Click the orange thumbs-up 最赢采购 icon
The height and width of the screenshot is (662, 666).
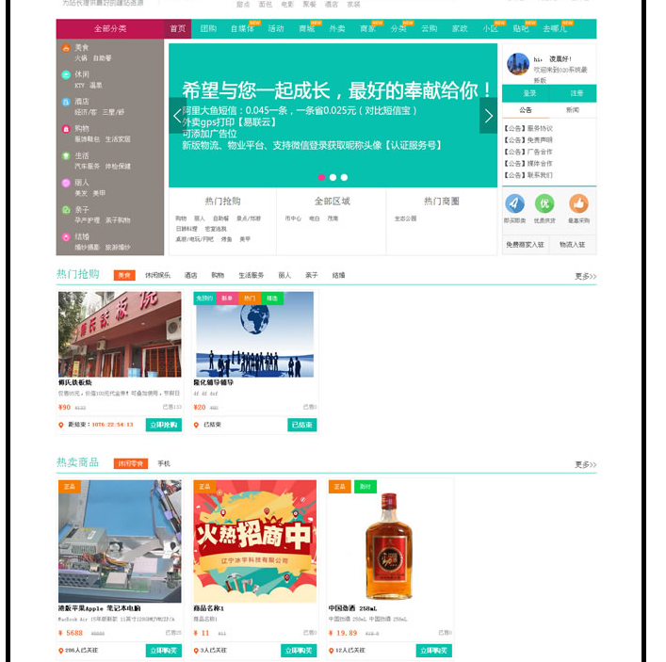coord(578,203)
